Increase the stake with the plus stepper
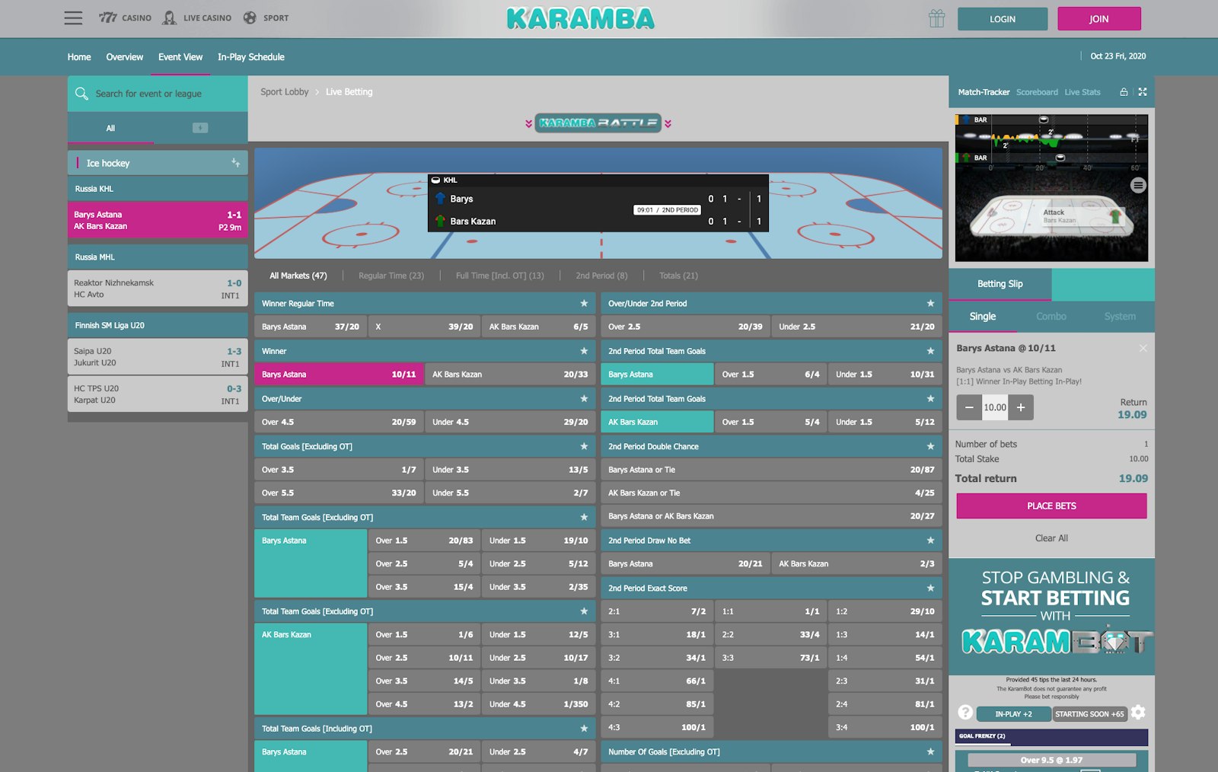The width and height of the screenshot is (1218, 772). click(x=1021, y=407)
